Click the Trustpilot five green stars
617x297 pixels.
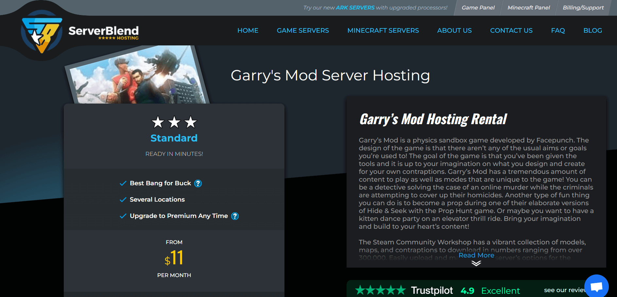click(380, 290)
